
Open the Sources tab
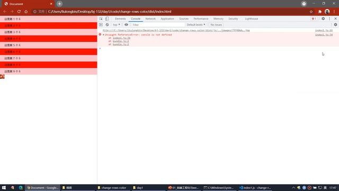tap(184, 19)
